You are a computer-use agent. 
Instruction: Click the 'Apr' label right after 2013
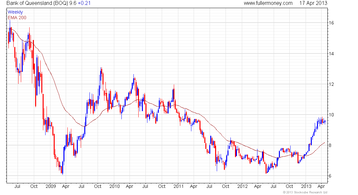click(321, 187)
